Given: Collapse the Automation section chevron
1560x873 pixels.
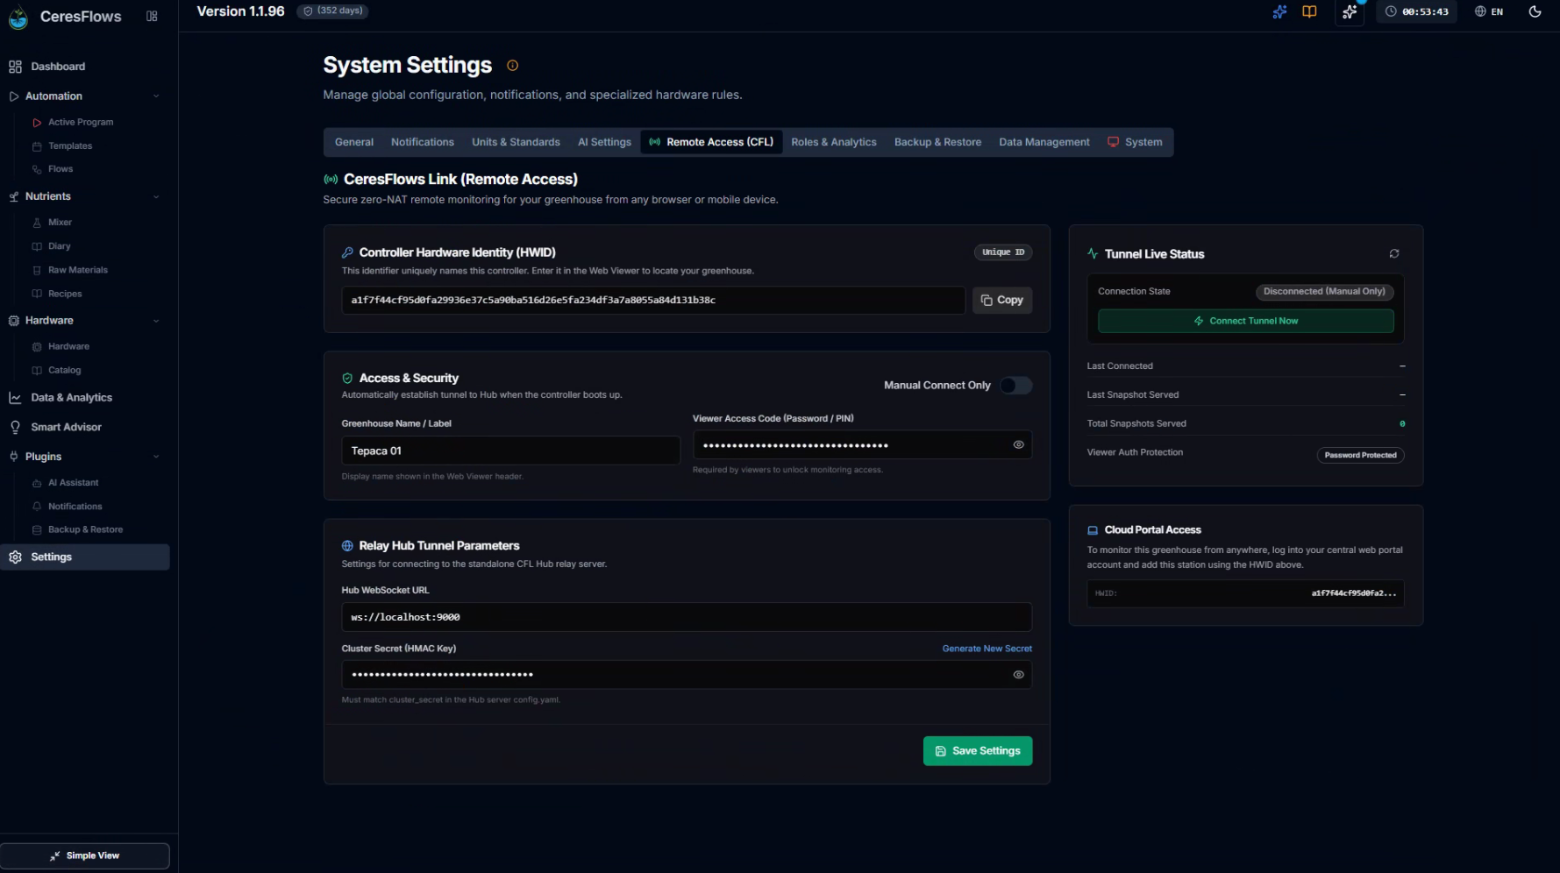Looking at the screenshot, I should point(156,96).
